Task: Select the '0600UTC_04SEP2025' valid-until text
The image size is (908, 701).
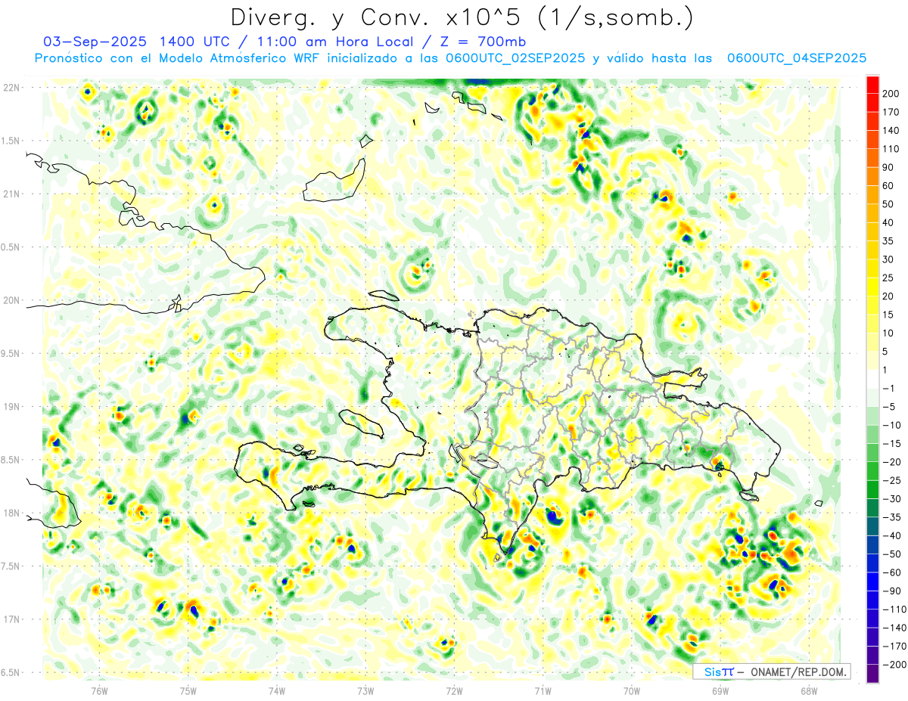Action: 797,58
